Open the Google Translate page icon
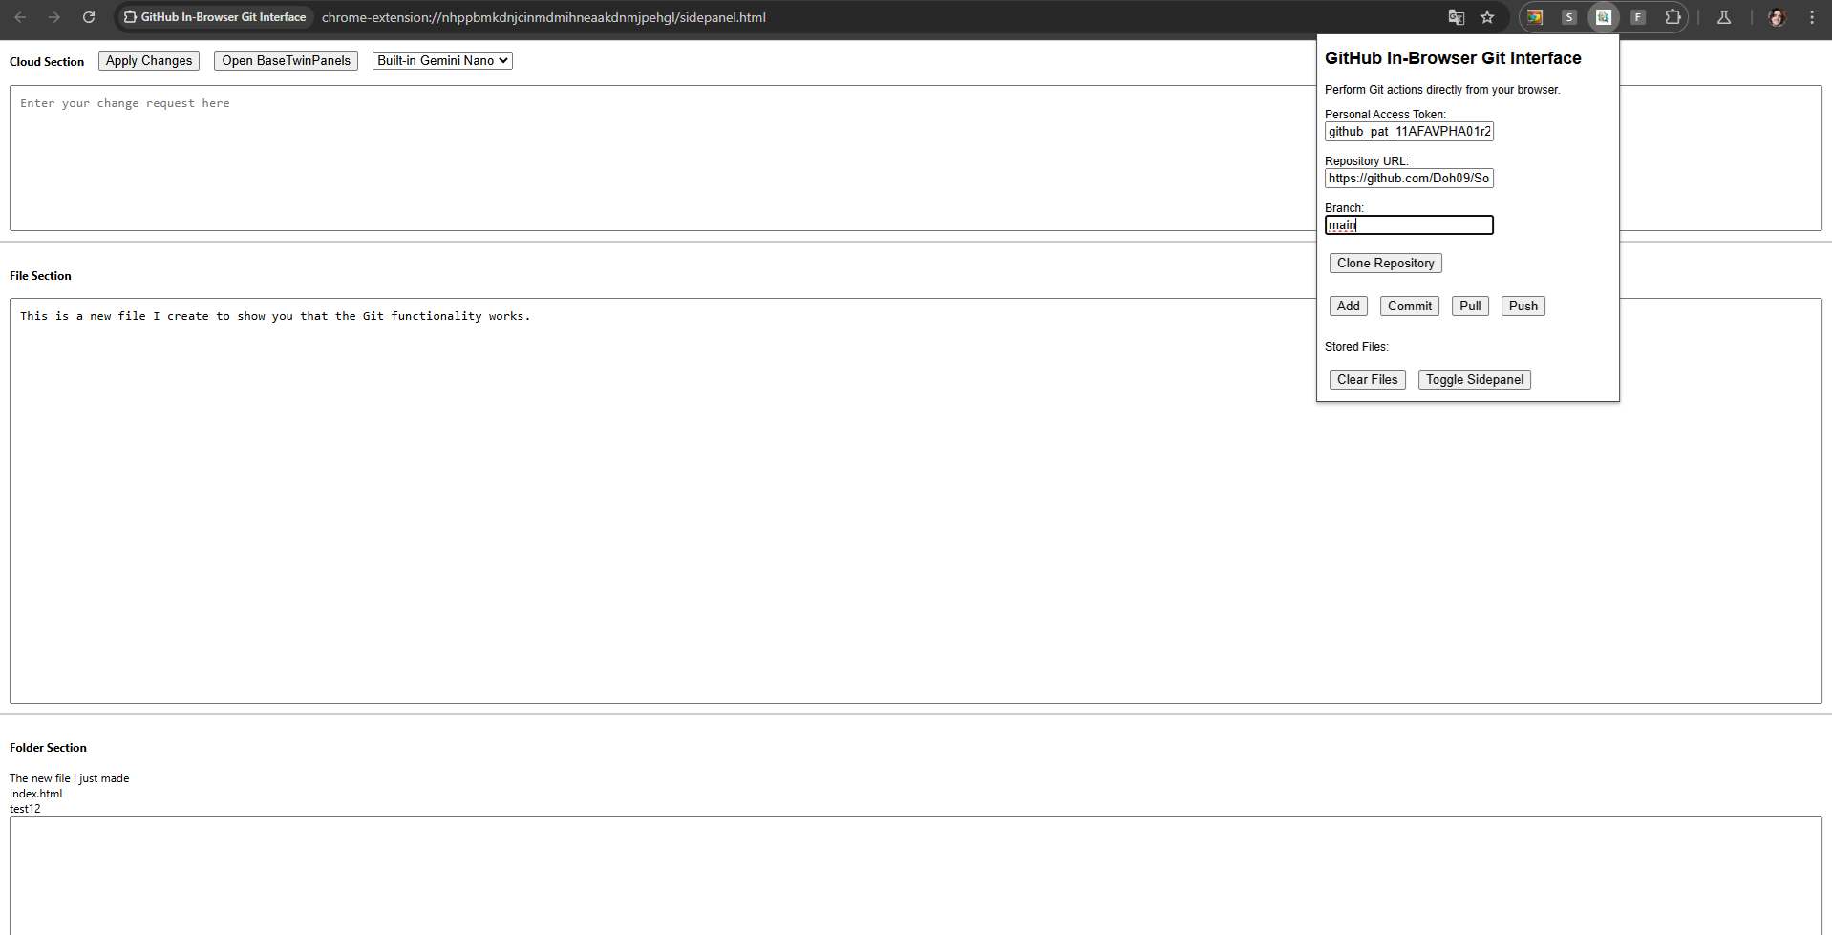 1457,17
